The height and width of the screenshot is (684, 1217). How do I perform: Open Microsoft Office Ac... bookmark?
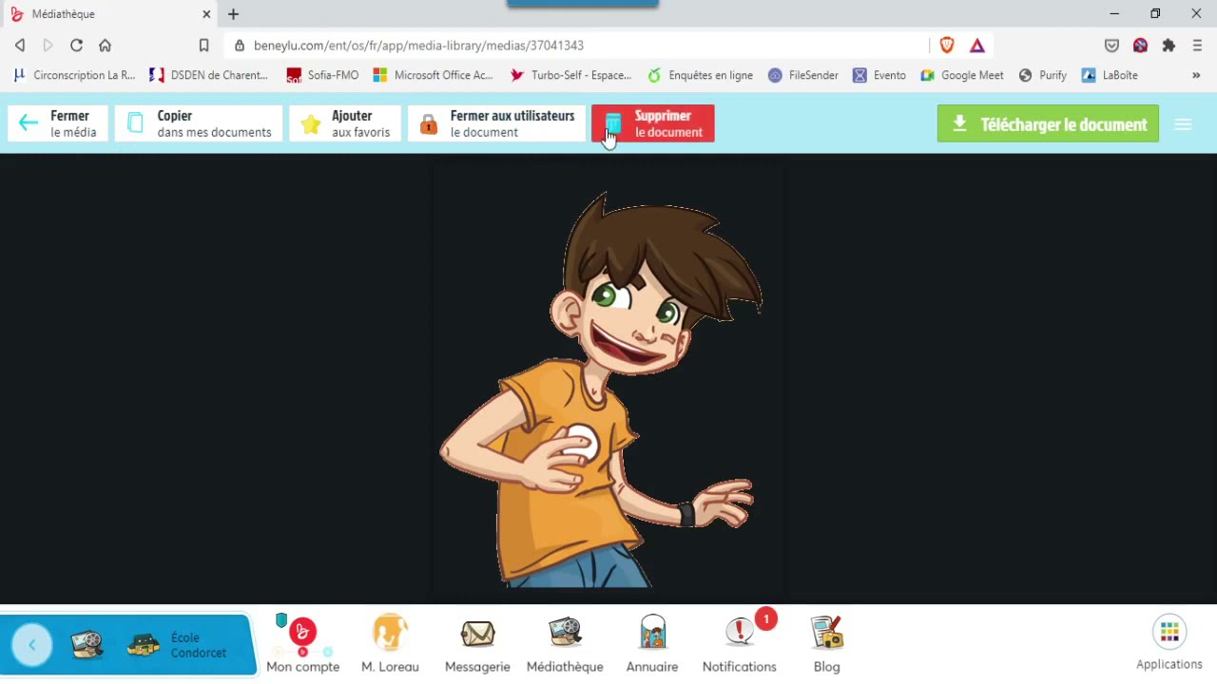[434, 75]
